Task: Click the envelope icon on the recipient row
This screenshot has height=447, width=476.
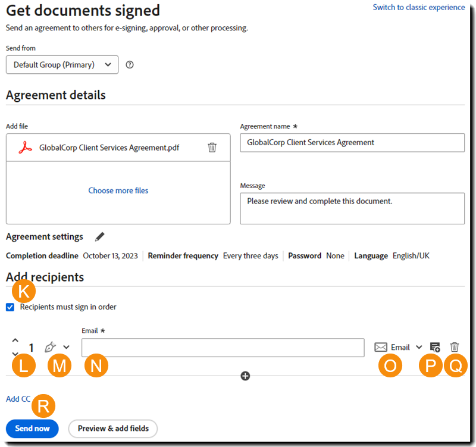Action: pos(381,347)
